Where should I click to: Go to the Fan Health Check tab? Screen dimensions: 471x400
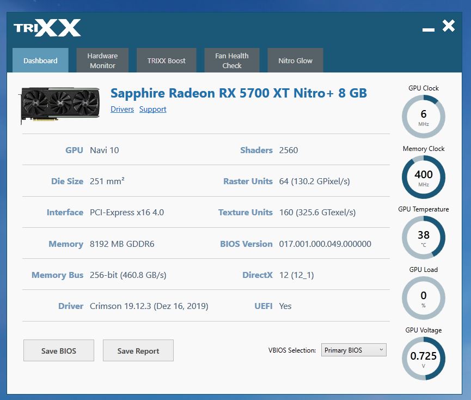[232, 60]
